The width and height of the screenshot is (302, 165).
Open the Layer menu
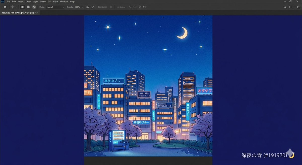point(28,2)
